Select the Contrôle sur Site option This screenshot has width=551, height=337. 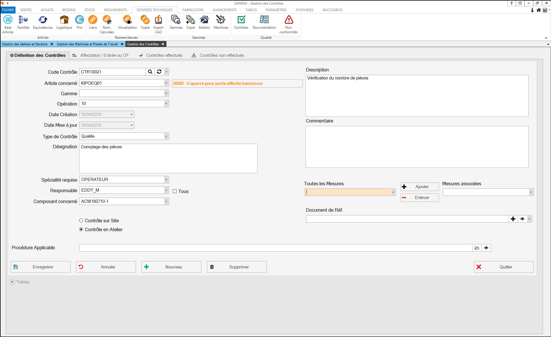[x=81, y=221]
